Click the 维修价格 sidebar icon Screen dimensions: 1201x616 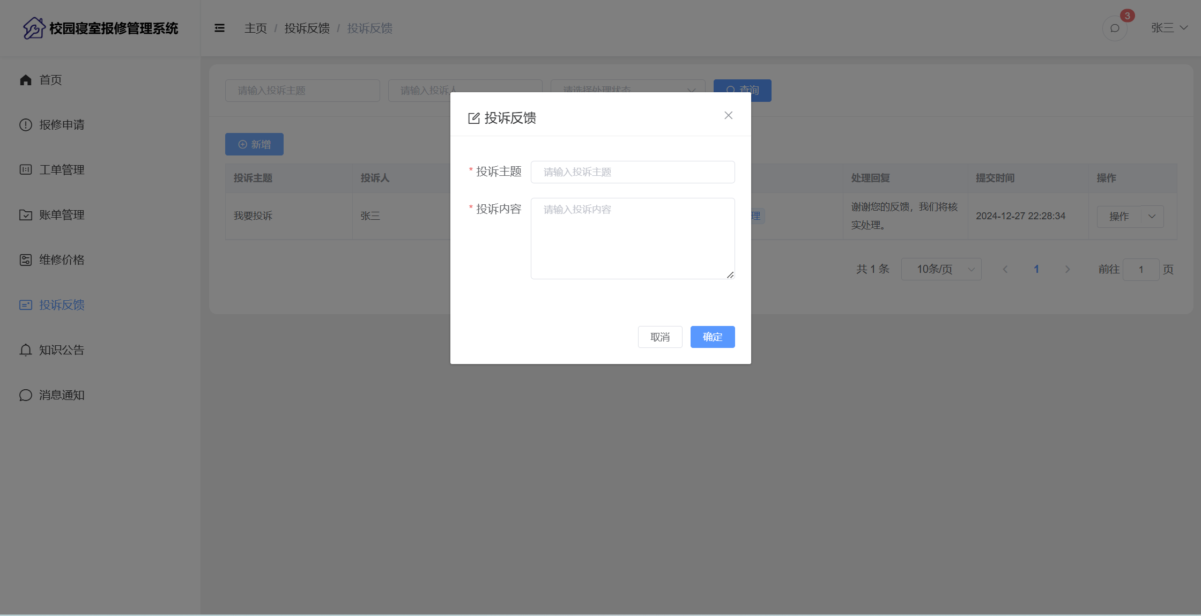[x=26, y=260]
